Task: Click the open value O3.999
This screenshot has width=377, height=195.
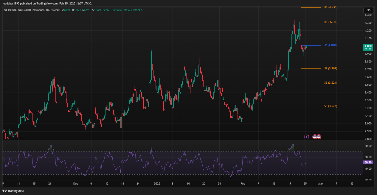Action: (x=67, y=10)
